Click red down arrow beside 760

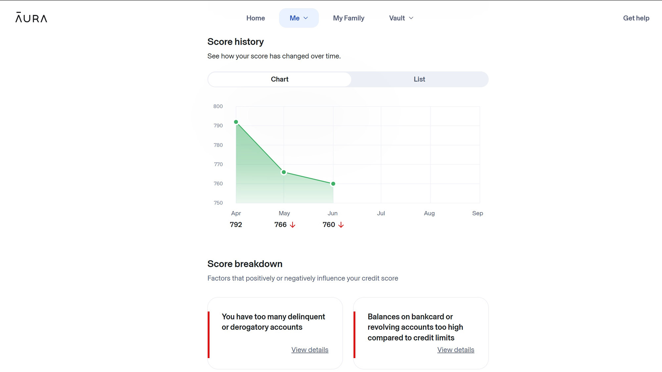pyautogui.click(x=341, y=225)
